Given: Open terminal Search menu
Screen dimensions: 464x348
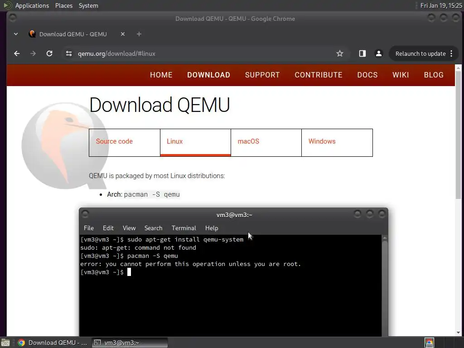Looking at the screenshot, I should point(153,228).
